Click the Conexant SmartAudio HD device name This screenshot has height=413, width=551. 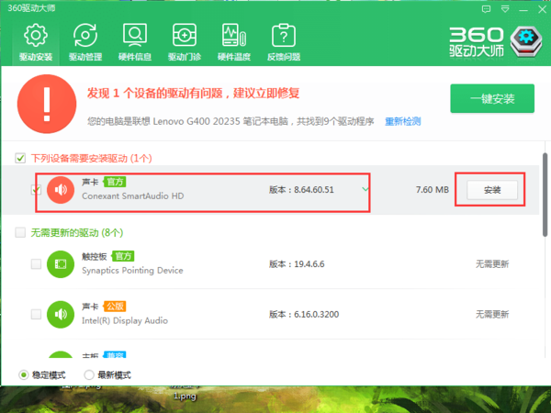pyautogui.click(x=133, y=196)
